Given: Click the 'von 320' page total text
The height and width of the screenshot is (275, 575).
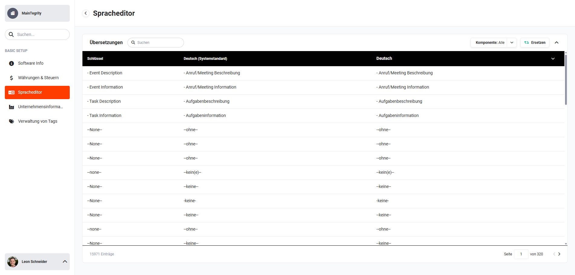Looking at the screenshot, I should coord(537,254).
